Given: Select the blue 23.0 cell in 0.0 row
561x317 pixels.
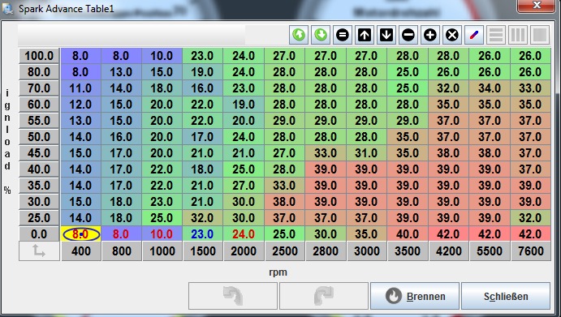Looking at the screenshot, I should (202, 234).
